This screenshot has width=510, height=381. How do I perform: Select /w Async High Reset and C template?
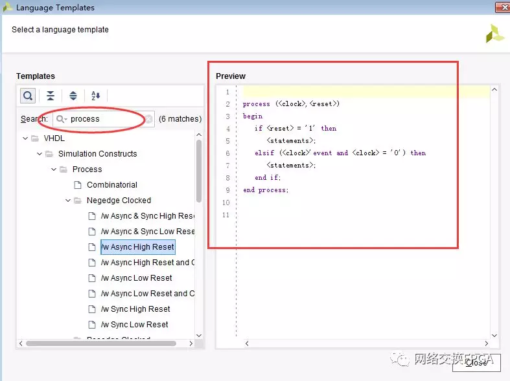pyautogui.click(x=148, y=263)
